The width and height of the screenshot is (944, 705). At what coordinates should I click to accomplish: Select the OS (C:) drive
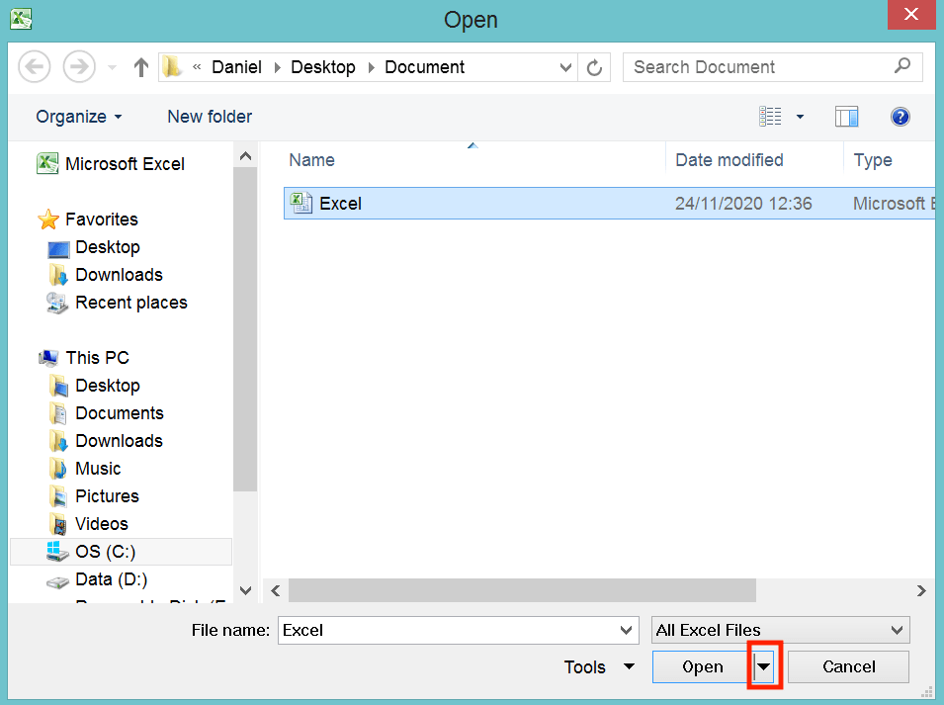coord(98,551)
